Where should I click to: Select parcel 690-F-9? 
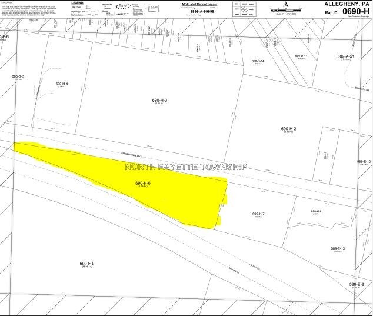pos(86,263)
